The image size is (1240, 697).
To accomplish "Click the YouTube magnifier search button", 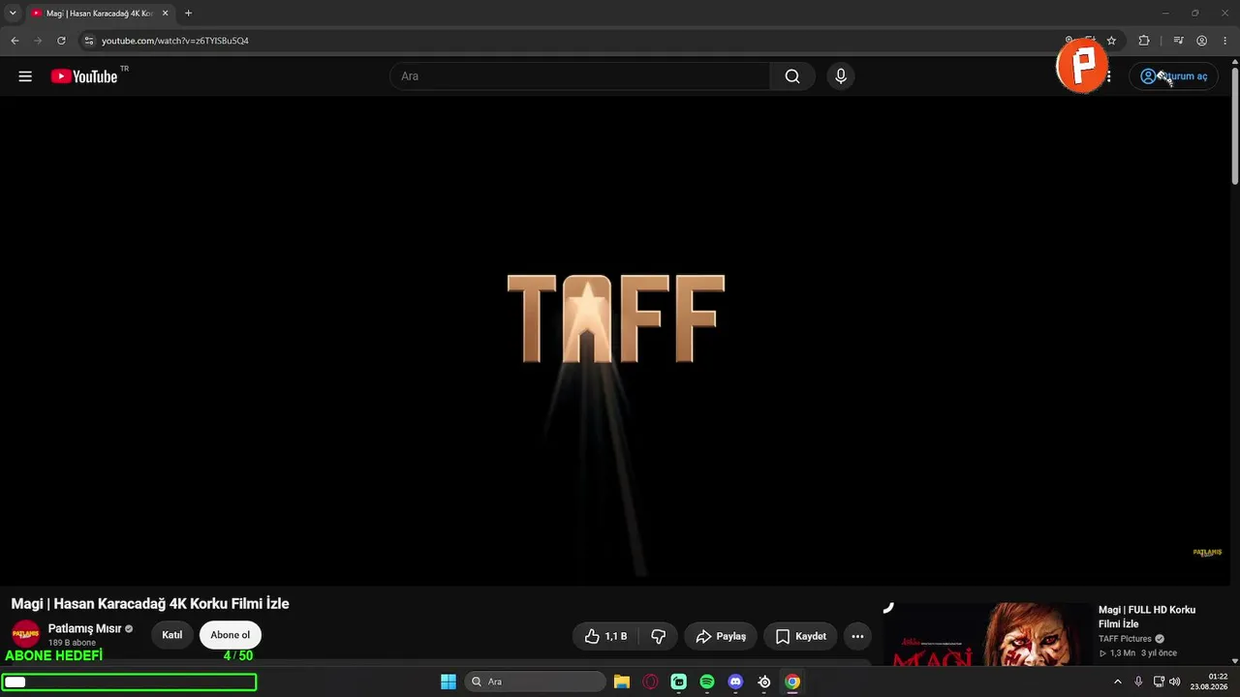I will tap(792, 76).
